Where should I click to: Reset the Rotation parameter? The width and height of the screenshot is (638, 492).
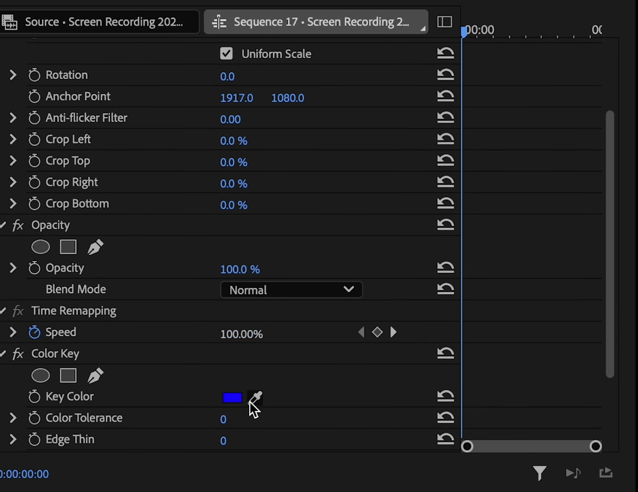tap(446, 75)
